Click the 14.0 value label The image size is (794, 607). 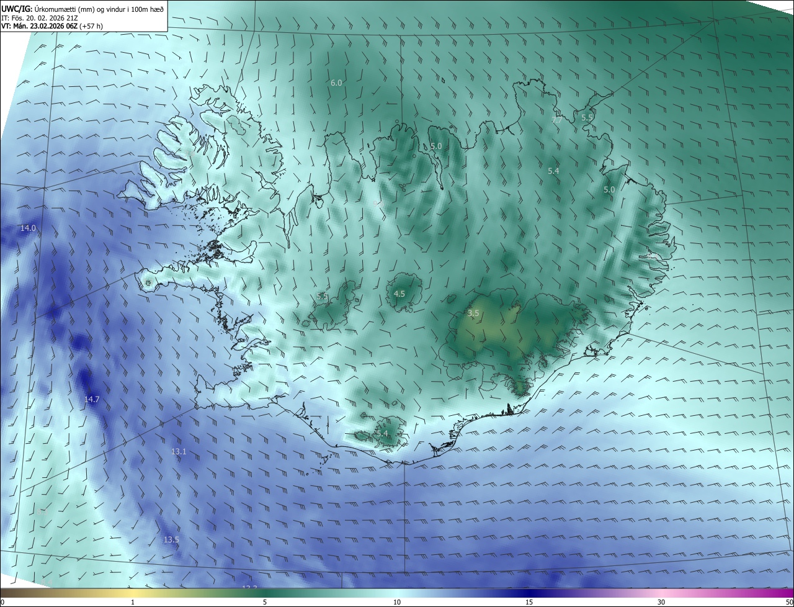(x=28, y=228)
